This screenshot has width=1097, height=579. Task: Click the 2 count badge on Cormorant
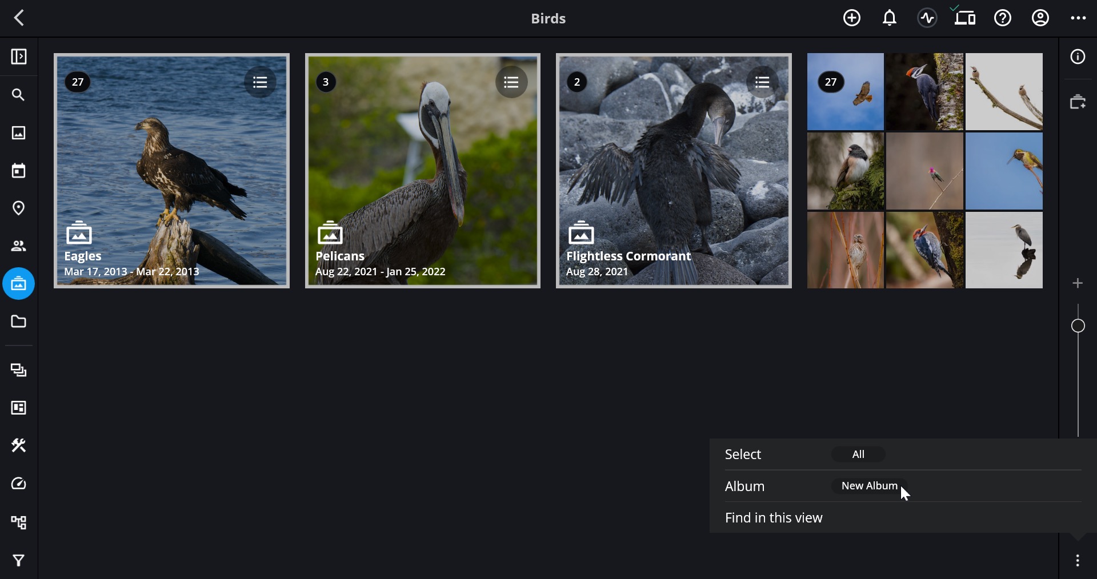[x=577, y=82]
